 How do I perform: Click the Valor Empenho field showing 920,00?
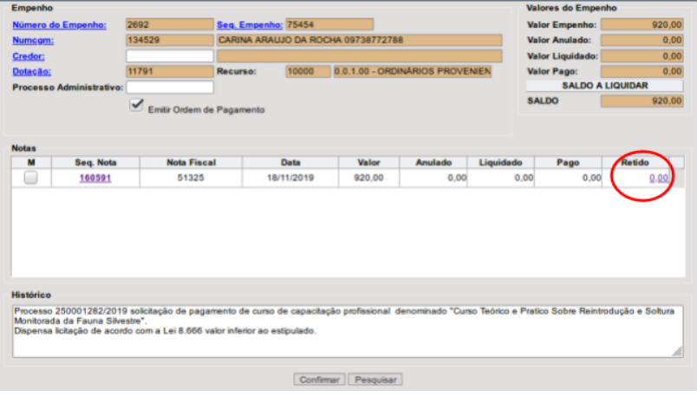[x=642, y=24]
